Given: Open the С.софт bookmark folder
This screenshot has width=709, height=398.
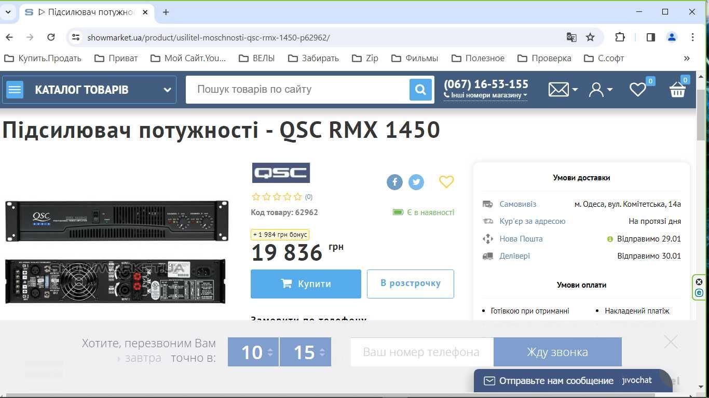Looking at the screenshot, I should click(x=604, y=58).
